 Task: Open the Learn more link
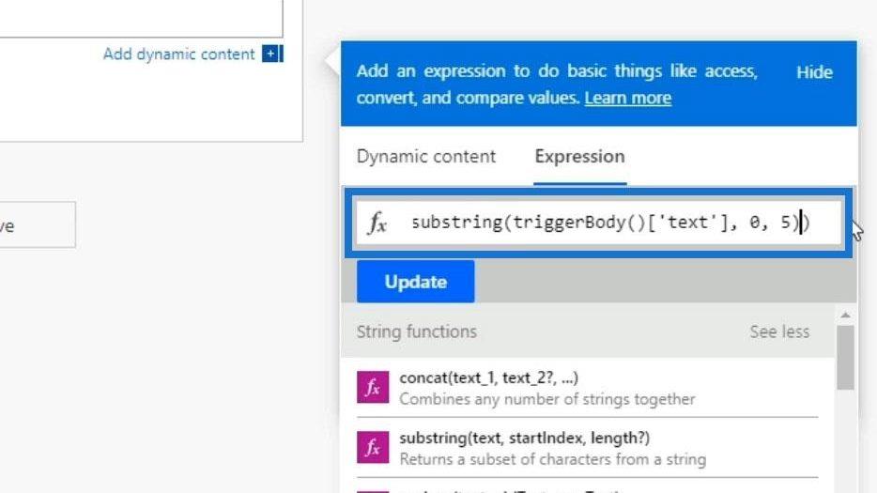point(627,98)
